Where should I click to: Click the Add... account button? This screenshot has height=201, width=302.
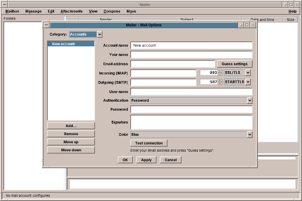pos(71,126)
